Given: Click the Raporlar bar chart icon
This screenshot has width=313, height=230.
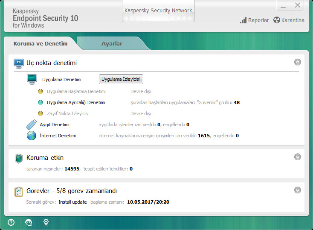Looking at the screenshot, I should click(x=243, y=20).
